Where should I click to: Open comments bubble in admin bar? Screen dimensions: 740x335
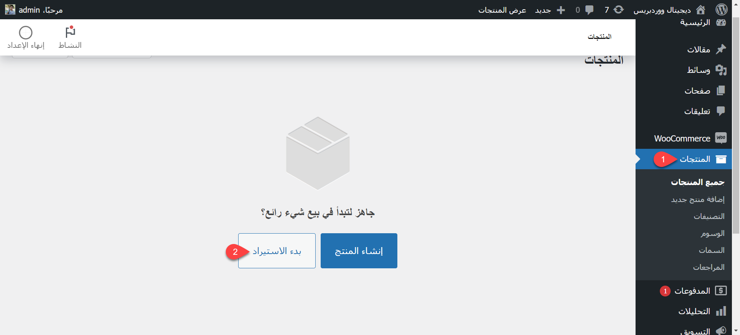(589, 10)
